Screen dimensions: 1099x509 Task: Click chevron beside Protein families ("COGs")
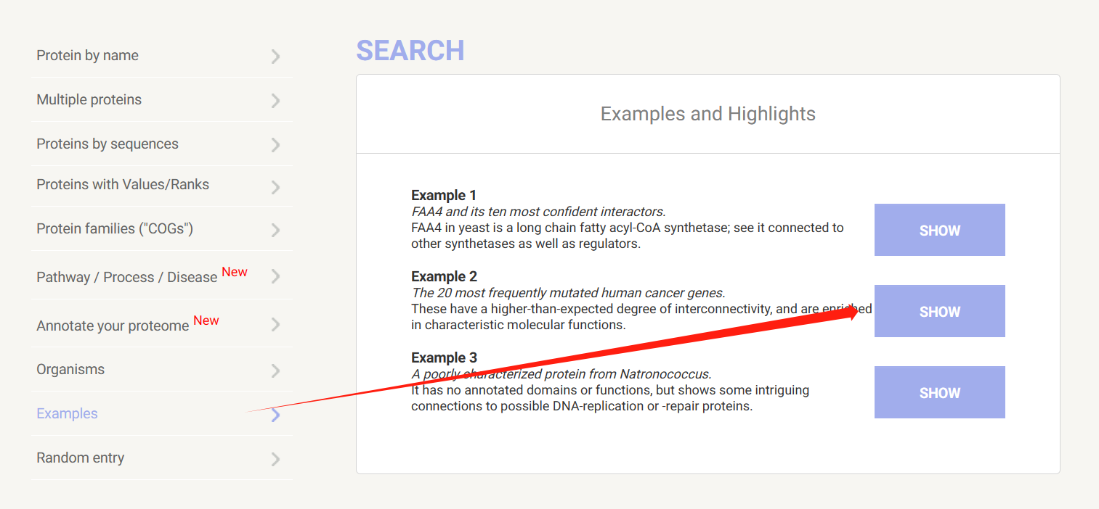[275, 231]
